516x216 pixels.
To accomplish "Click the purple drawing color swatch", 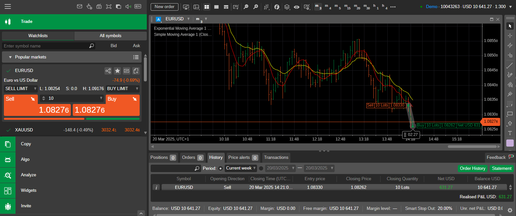I will [510, 143].
